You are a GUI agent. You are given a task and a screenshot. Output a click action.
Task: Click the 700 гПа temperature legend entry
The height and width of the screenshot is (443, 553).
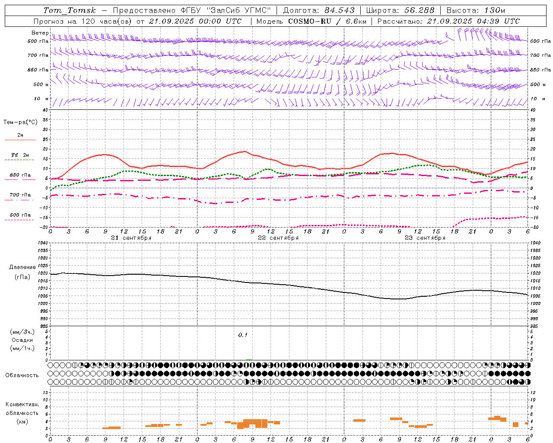pos(20,195)
